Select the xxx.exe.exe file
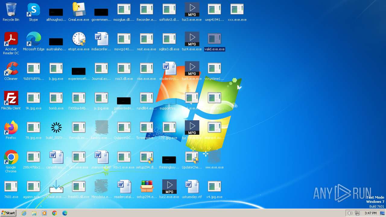Screen dimensions: 386x217 [x=237, y=9]
